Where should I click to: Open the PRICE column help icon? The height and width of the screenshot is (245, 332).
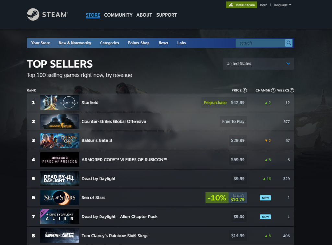coord(245,90)
